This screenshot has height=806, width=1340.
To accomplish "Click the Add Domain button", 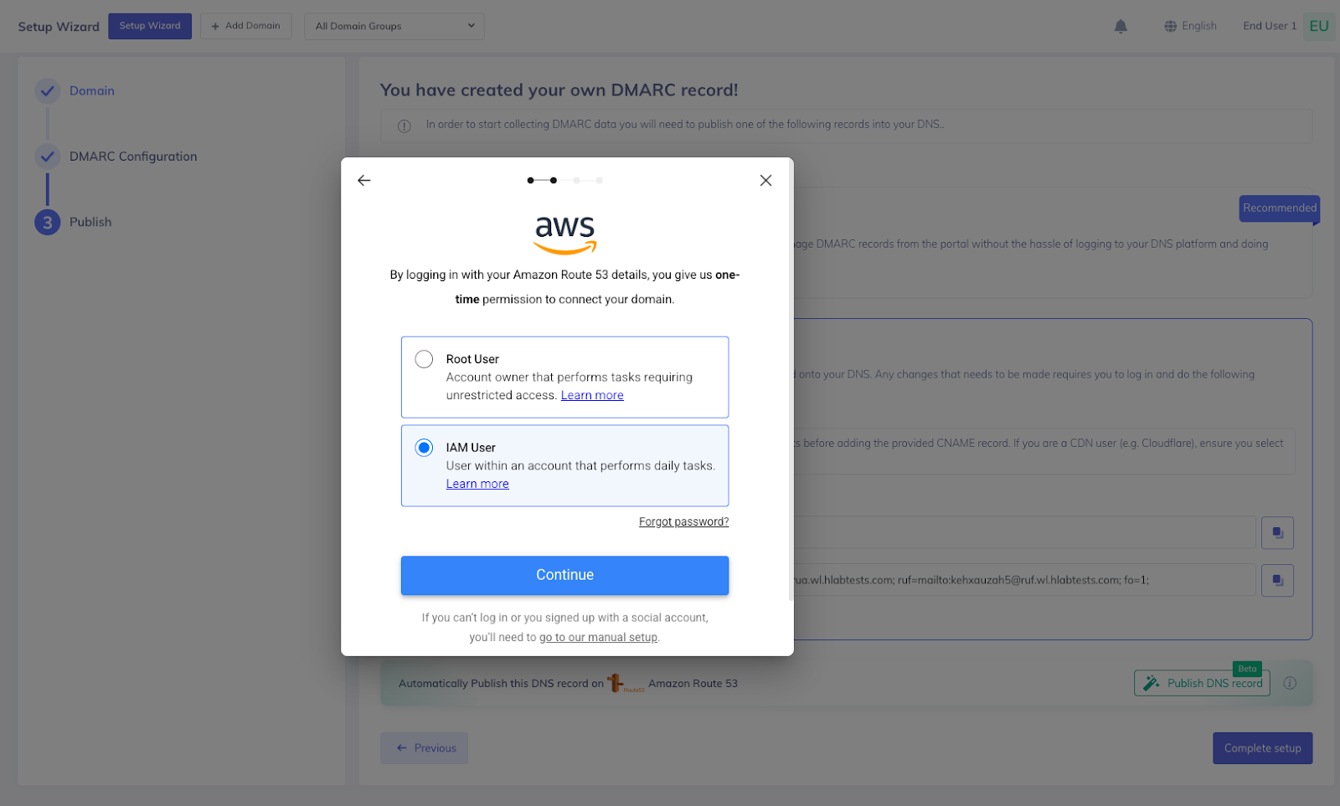I will [246, 26].
